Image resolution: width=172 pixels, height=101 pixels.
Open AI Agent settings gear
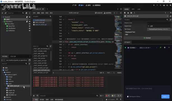coord(165,48)
